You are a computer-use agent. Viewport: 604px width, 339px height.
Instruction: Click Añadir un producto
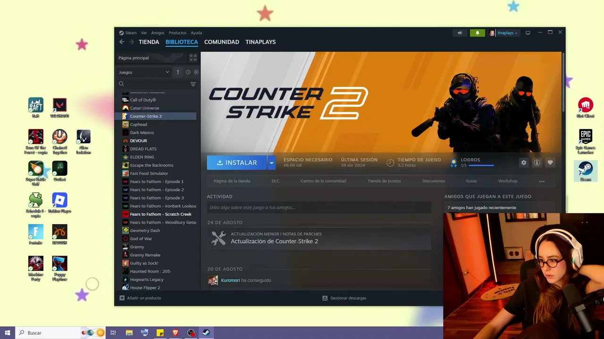[140, 298]
